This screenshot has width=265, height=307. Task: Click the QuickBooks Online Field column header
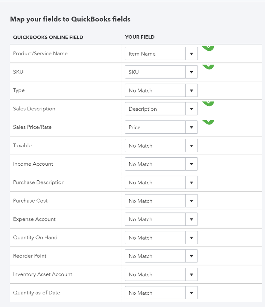[48, 37]
